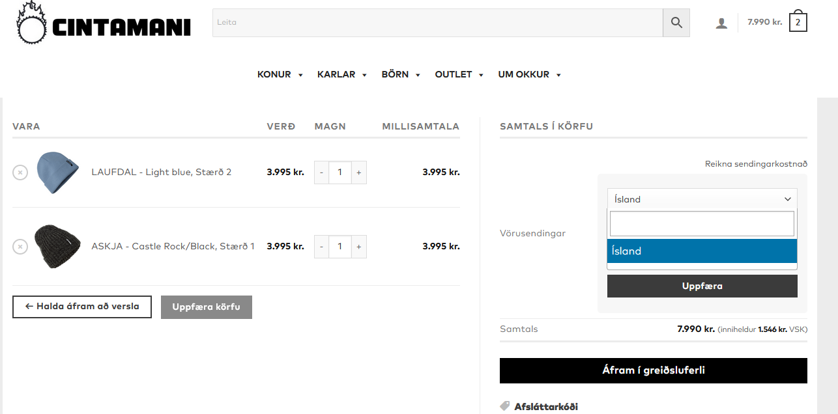Increase LAUFDAL quantity with plus button
838x414 pixels.
358,172
